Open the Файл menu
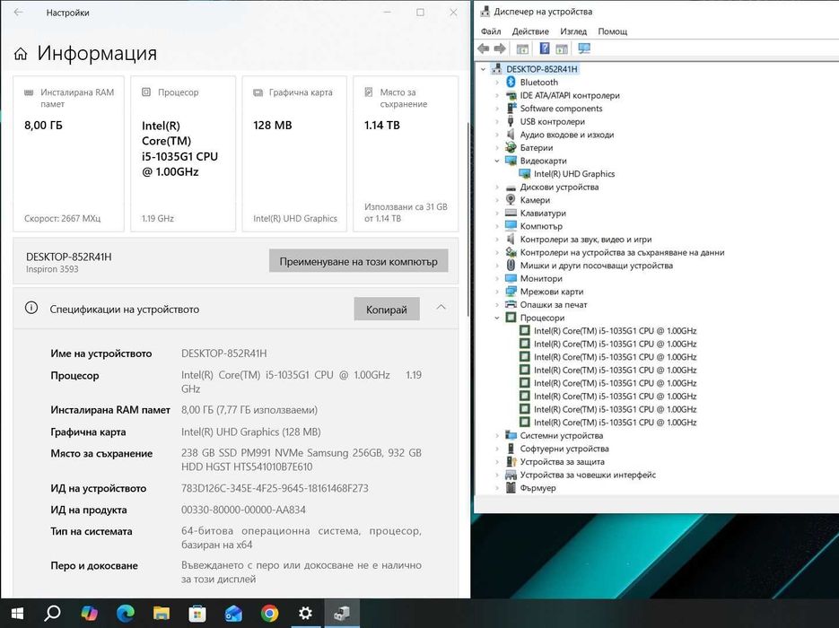Screen dimensions: 839x628 (491, 31)
